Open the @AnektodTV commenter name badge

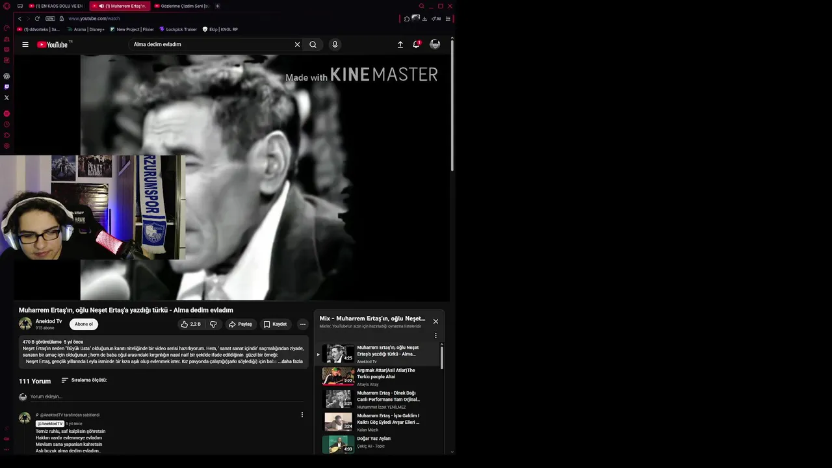50,424
